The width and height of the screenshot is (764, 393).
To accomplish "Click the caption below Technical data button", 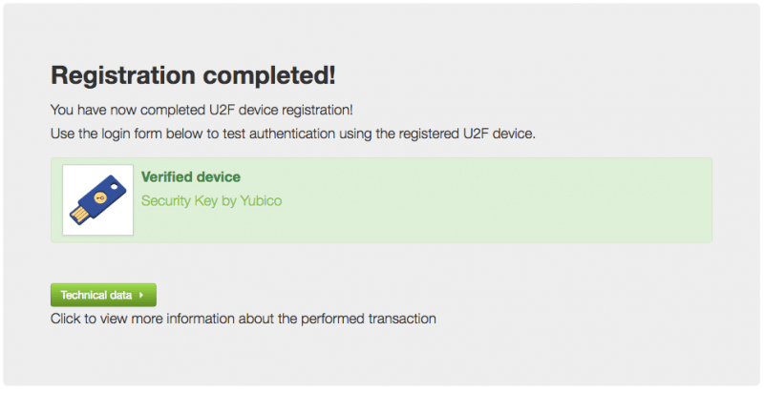I will (x=243, y=319).
